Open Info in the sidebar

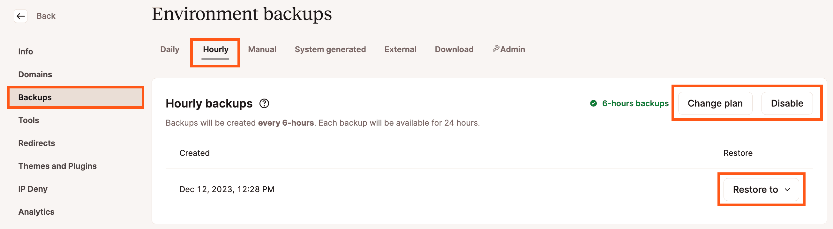pyautogui.click(x=26, y=52)
